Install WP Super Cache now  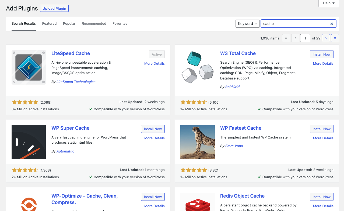pyautogui.click(x=153, y=129)
